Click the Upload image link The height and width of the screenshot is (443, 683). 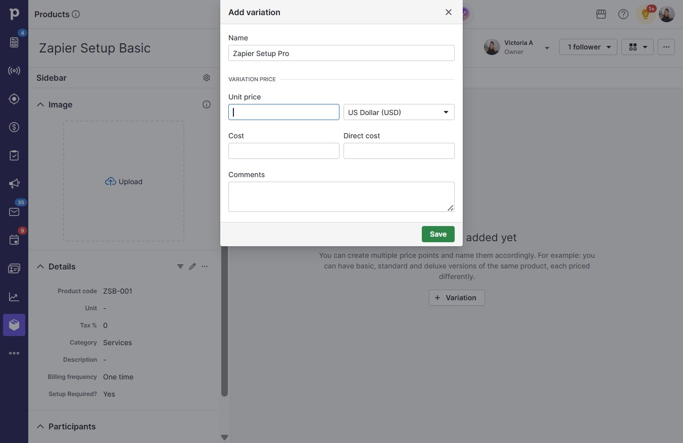click(x=124, y=182)
